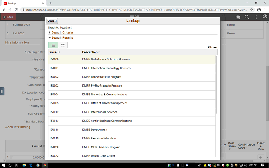Screen dimensions: 269x168
Task: Open Chrome's three-dot menu
Action: pos(265,10)
